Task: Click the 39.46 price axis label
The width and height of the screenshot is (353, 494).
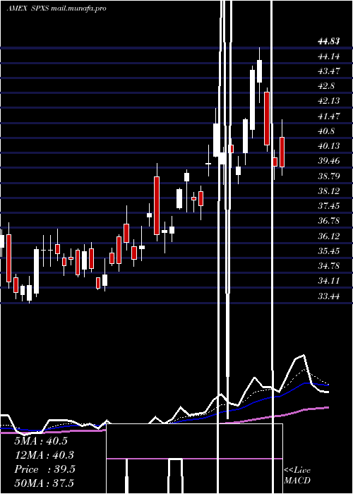Action: click(x=329, y=161)
